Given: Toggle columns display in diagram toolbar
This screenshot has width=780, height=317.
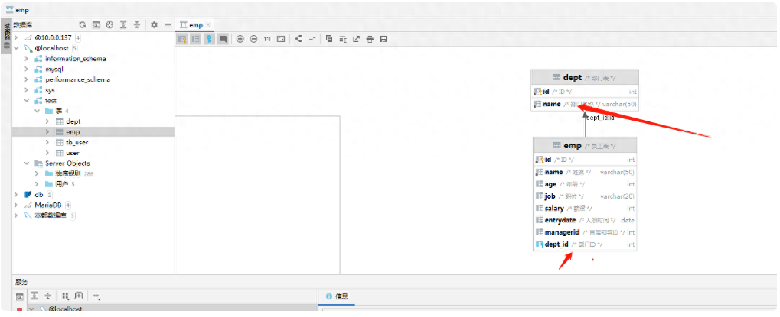Looking at the screenshot, I should coord(196,39).
